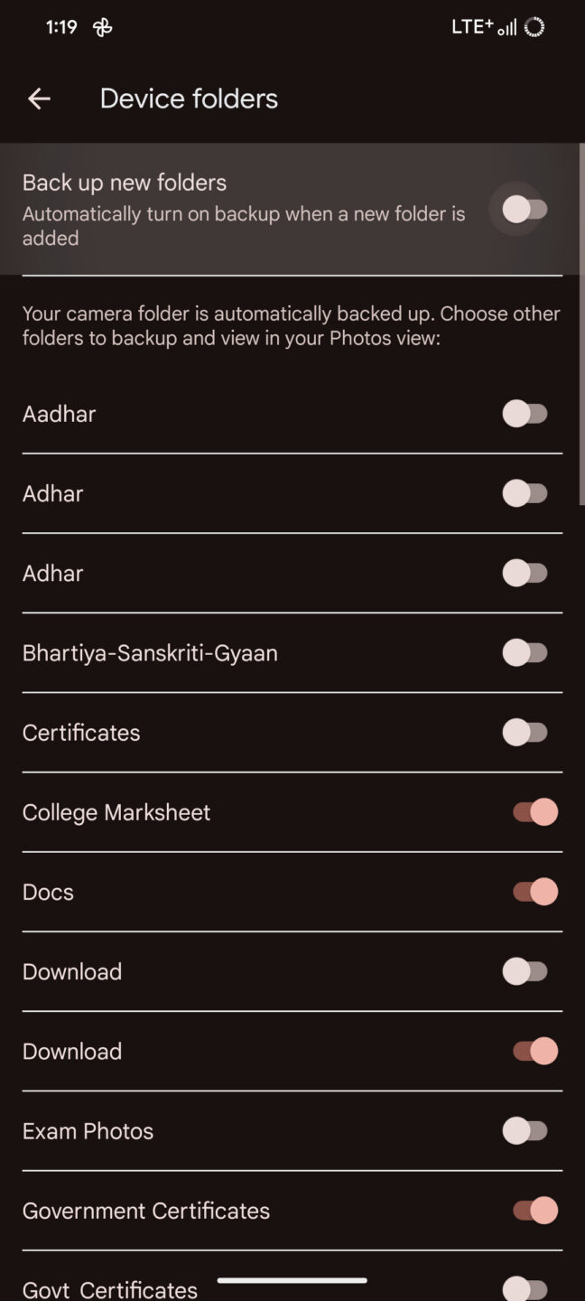Screen dimensions: 585x1301
Task: Tap the Device folders title
Action: 189,99
